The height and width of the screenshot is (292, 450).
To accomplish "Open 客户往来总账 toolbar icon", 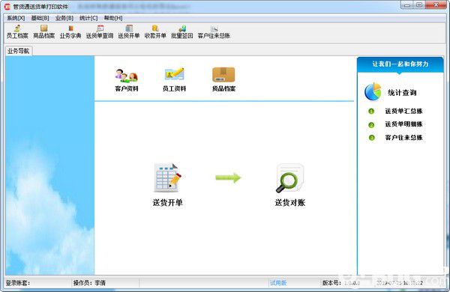I will [214, 31].
